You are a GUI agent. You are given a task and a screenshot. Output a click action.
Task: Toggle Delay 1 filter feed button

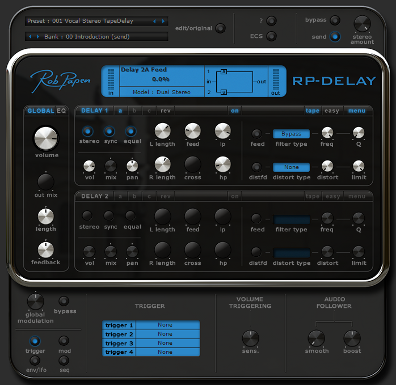[x=256, y=134]
